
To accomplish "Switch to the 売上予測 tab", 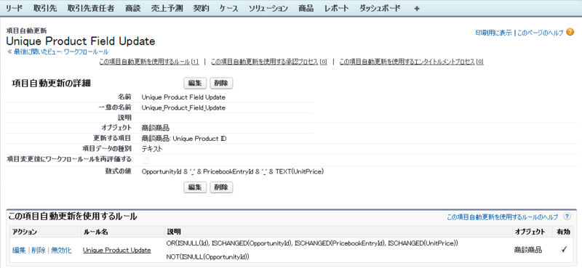I will (x=167, y=8).
